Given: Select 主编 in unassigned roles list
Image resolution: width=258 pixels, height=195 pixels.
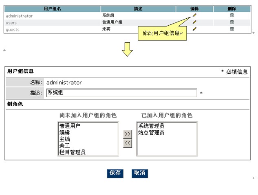Looking at the screenshot, I should tap(64, 139).
